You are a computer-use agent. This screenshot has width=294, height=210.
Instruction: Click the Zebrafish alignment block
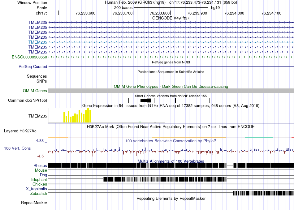click(x=263, y=193)
